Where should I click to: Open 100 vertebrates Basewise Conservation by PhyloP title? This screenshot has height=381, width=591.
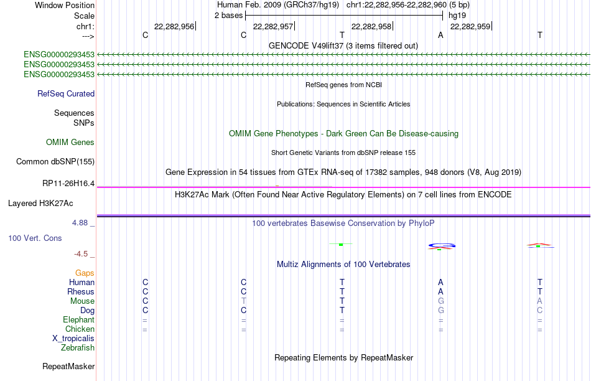pos(343,223)
